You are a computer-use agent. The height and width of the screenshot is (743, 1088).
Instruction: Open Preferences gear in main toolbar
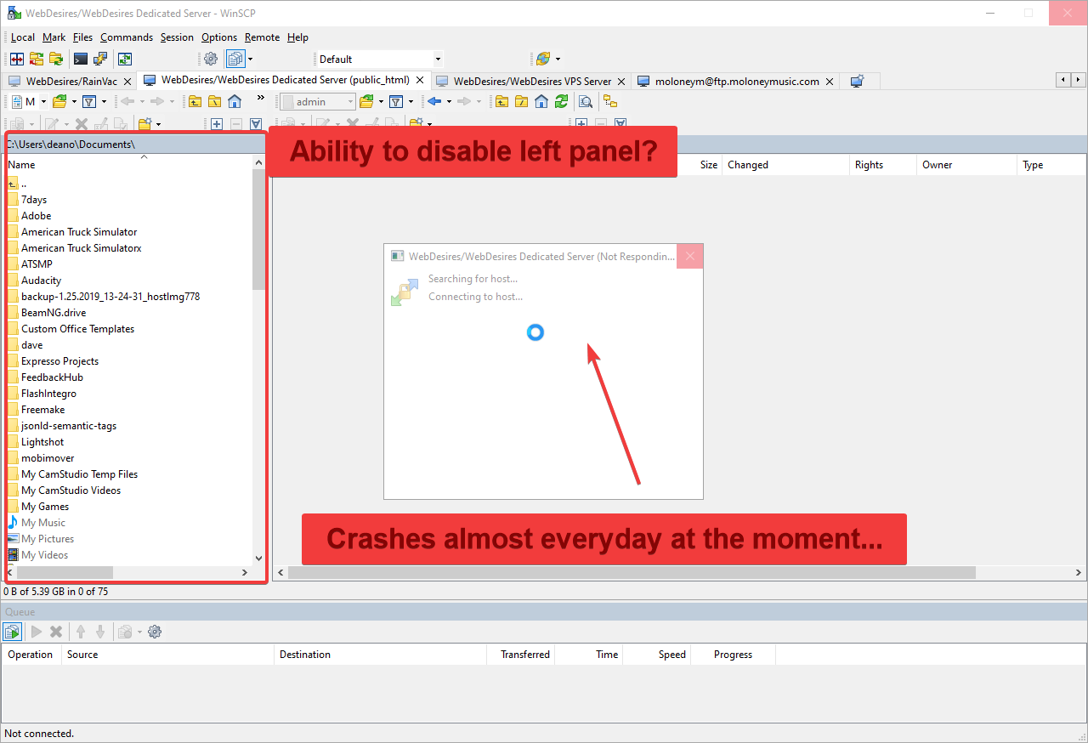coord(211,59)
